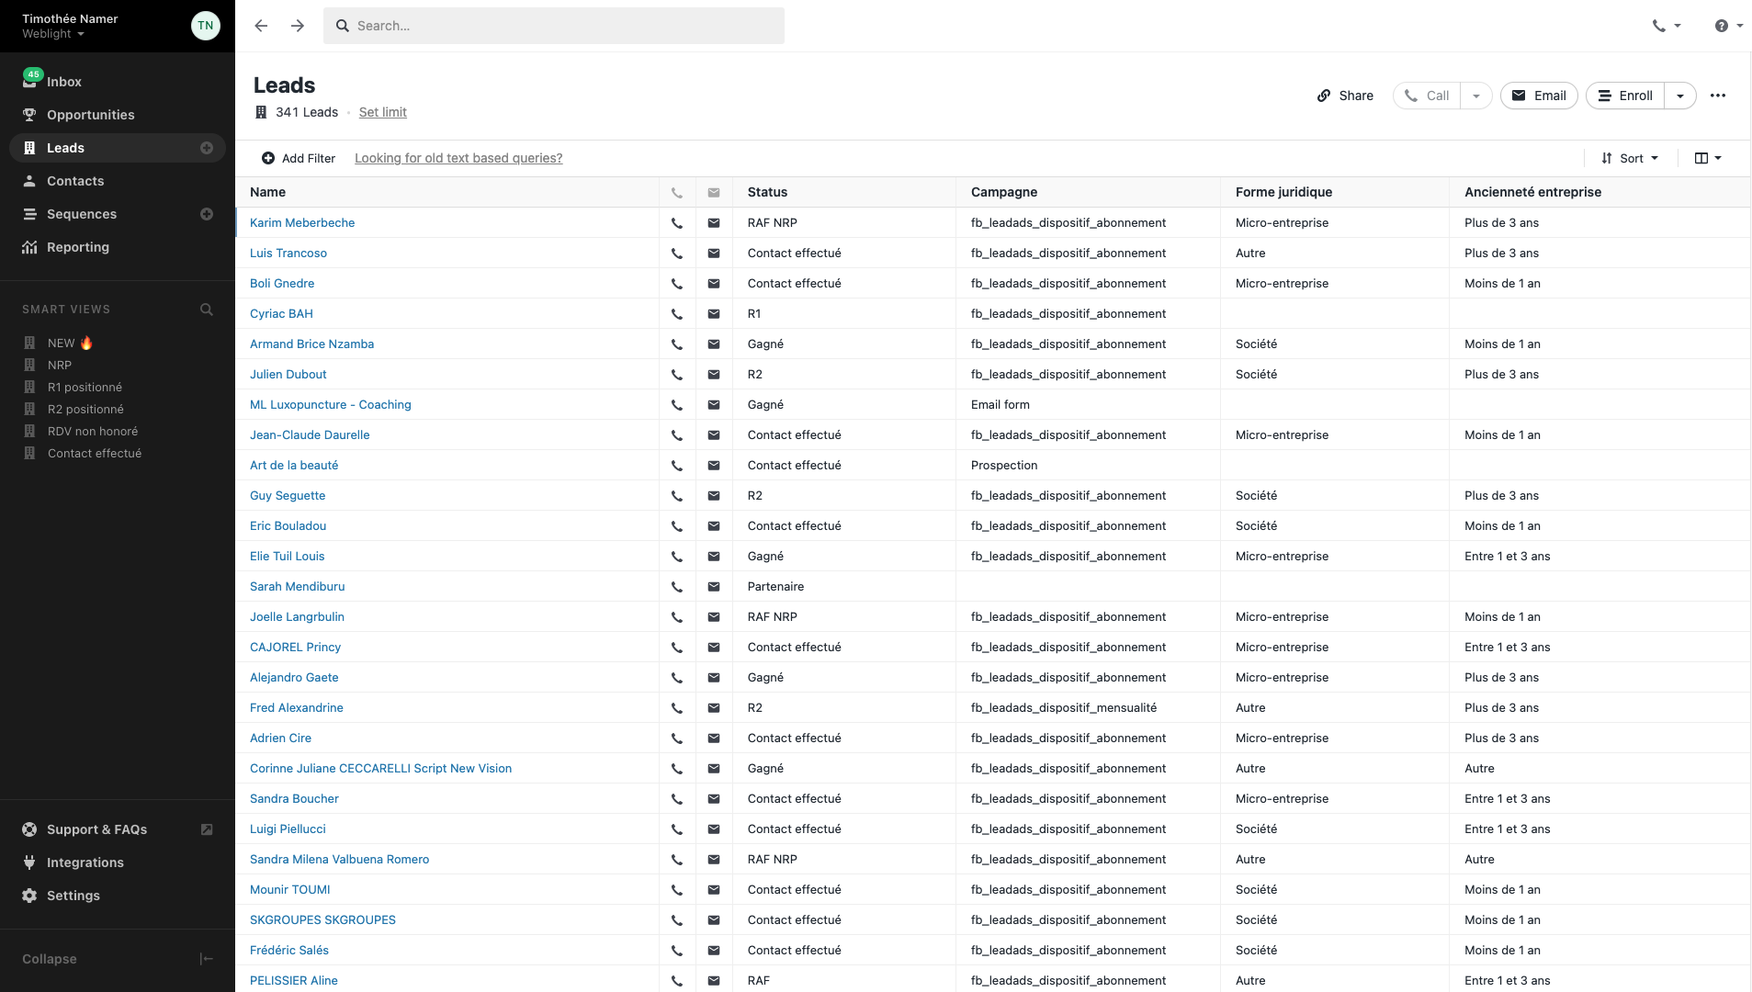Go forward with the right arrow
Screen dimensions: 1752x992
[x=298, y=26]
